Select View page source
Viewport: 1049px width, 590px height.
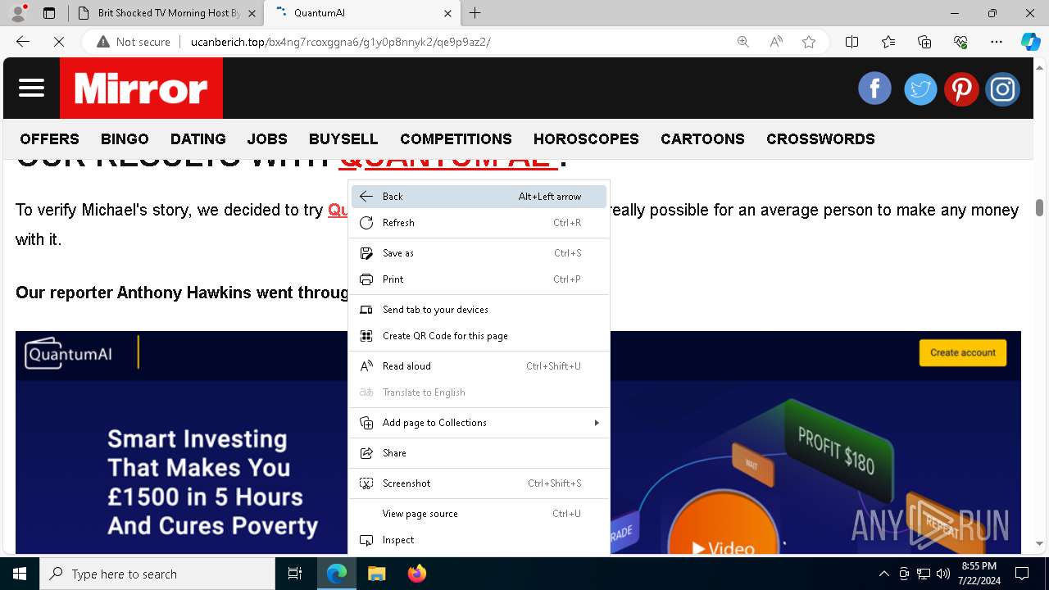(479, 514)
